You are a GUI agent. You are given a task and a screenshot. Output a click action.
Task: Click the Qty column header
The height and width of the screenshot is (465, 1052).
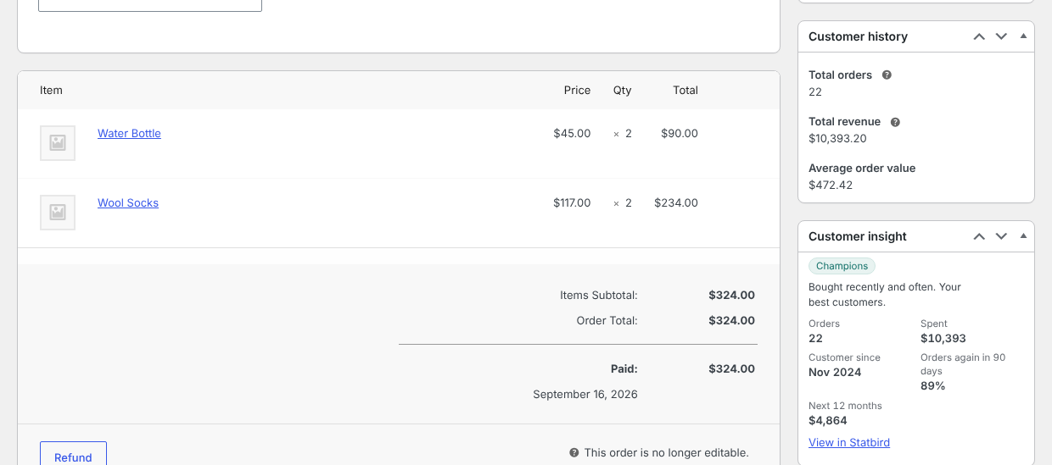tap(622, 91)
